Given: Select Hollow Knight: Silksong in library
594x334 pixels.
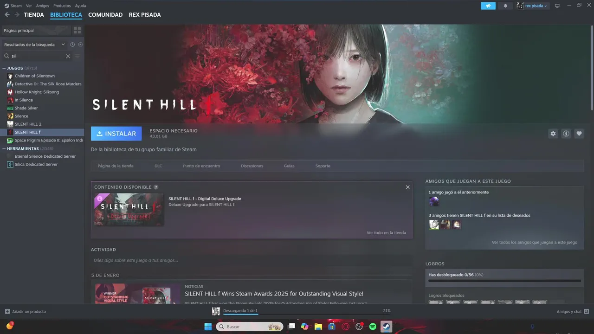Looking at the screenshot, I should click(x=37, y=92).
